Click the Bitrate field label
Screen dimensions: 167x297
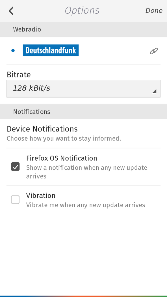[19, 74]
